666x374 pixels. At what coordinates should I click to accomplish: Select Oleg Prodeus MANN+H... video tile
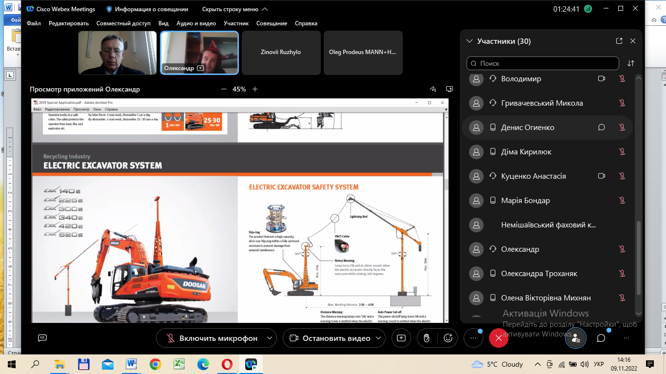(363, 53)
